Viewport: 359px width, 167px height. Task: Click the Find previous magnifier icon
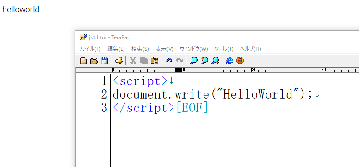coord(204,61)
